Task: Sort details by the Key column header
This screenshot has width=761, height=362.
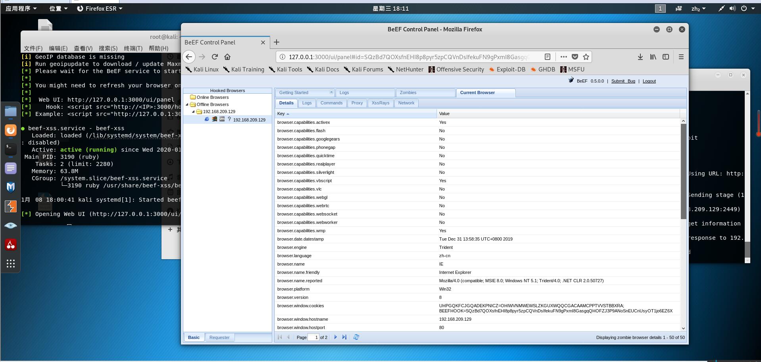Action: pos(356,114)
